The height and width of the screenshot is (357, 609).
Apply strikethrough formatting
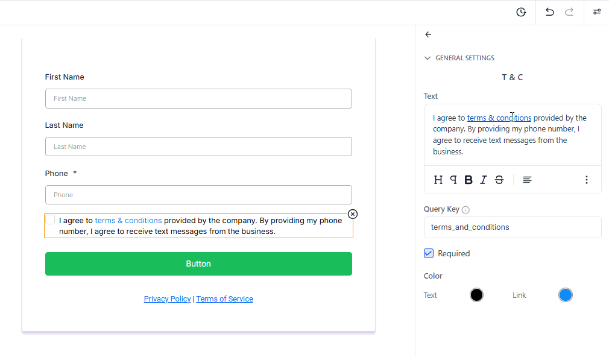point(499,180)
